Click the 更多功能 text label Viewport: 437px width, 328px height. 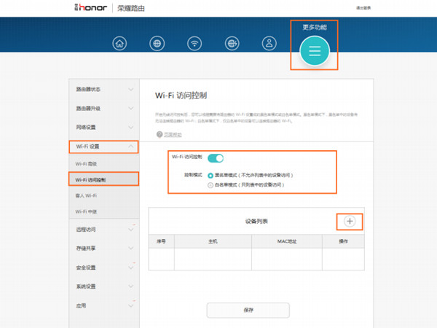point(315,28)
